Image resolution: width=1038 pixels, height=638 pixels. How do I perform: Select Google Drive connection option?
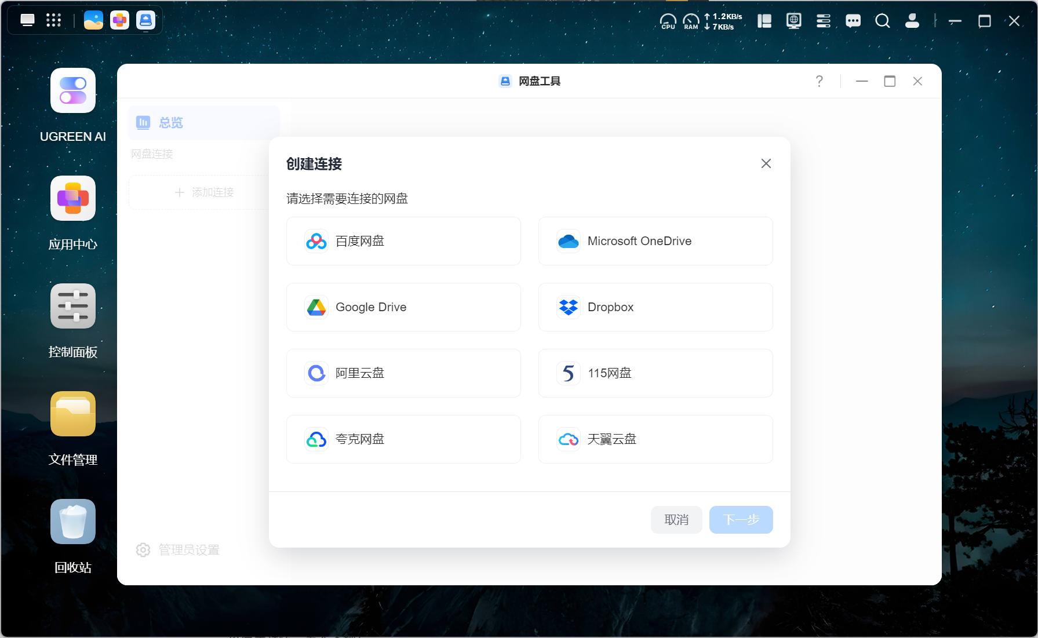403,307
